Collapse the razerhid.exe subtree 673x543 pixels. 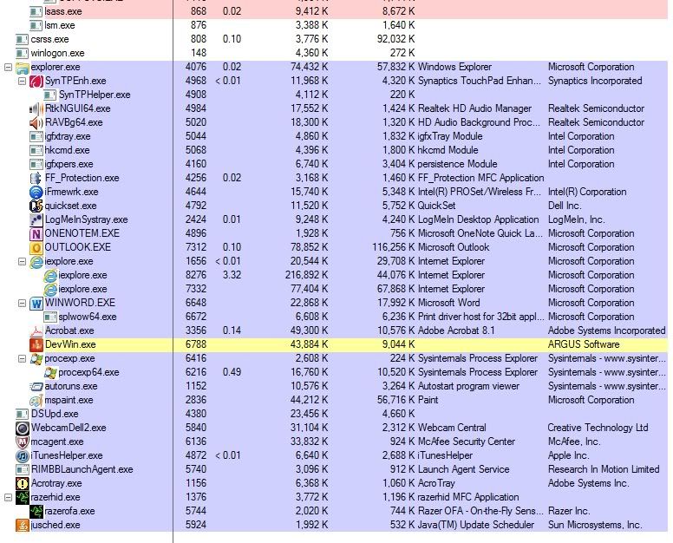(x=8, y=497)
